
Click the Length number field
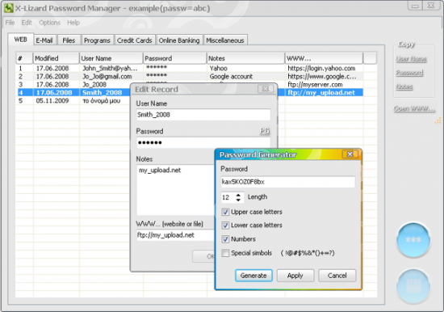tap(228, 197)
